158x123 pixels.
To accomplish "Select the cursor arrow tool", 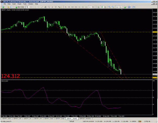I will pyautogui.click(x=27, y=7).
